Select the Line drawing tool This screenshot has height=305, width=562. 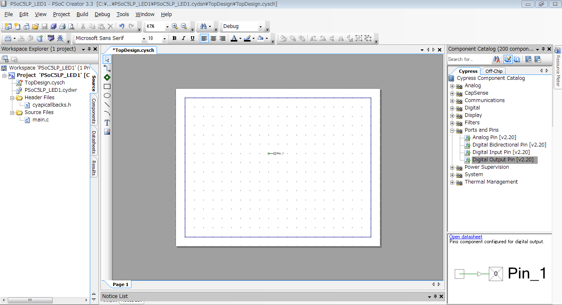(107, 105)
